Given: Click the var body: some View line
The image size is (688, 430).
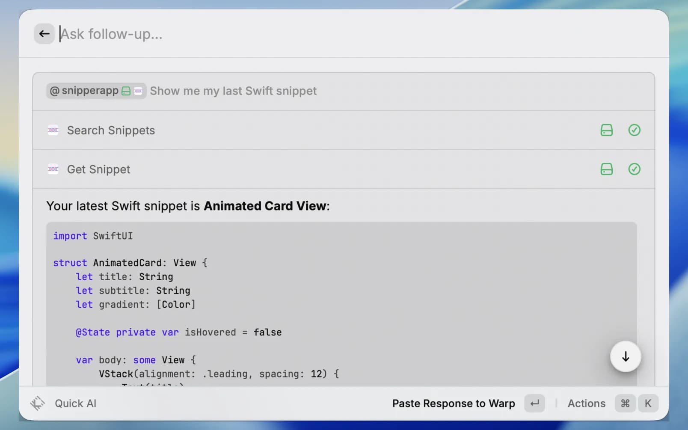Looking at the screenshot, I should [x=136, y=360].
